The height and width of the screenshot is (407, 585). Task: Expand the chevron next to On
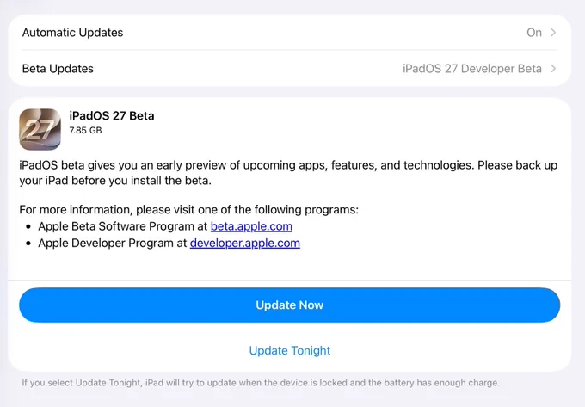click(x=553, y=33)
